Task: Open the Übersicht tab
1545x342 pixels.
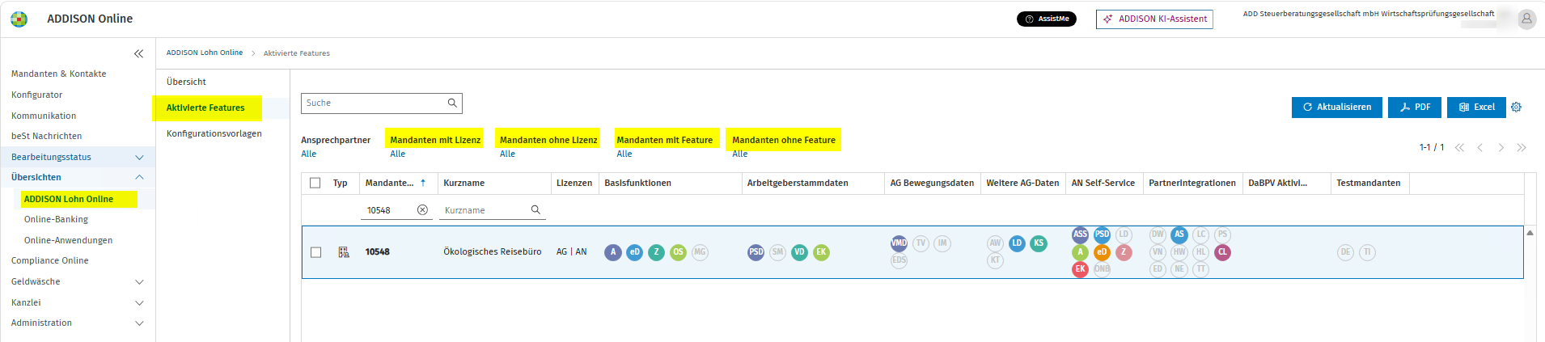Action: pos(186,82)
